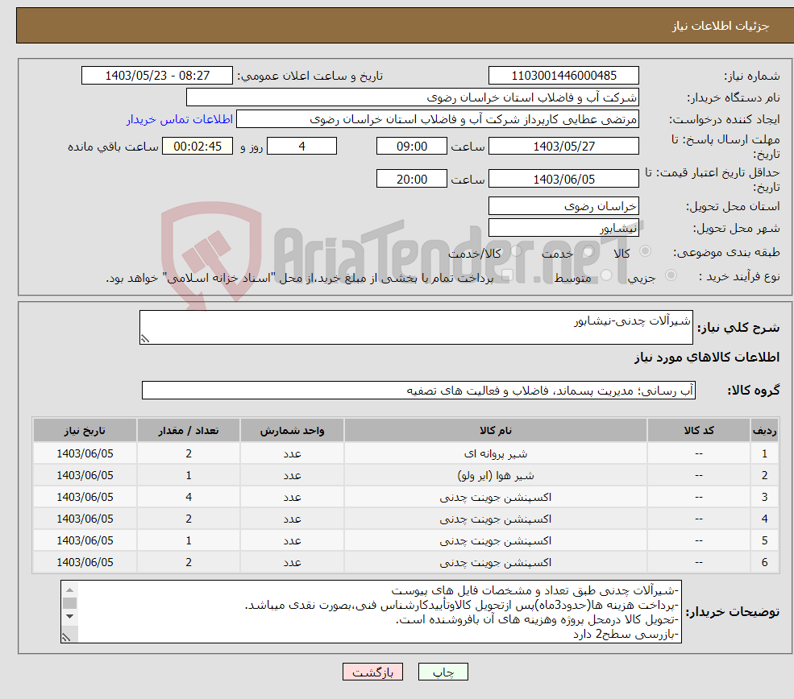Click the request creator field مرتضی عطایی
The width and height of the screenshot is (794, 699).
coord(438,119)
